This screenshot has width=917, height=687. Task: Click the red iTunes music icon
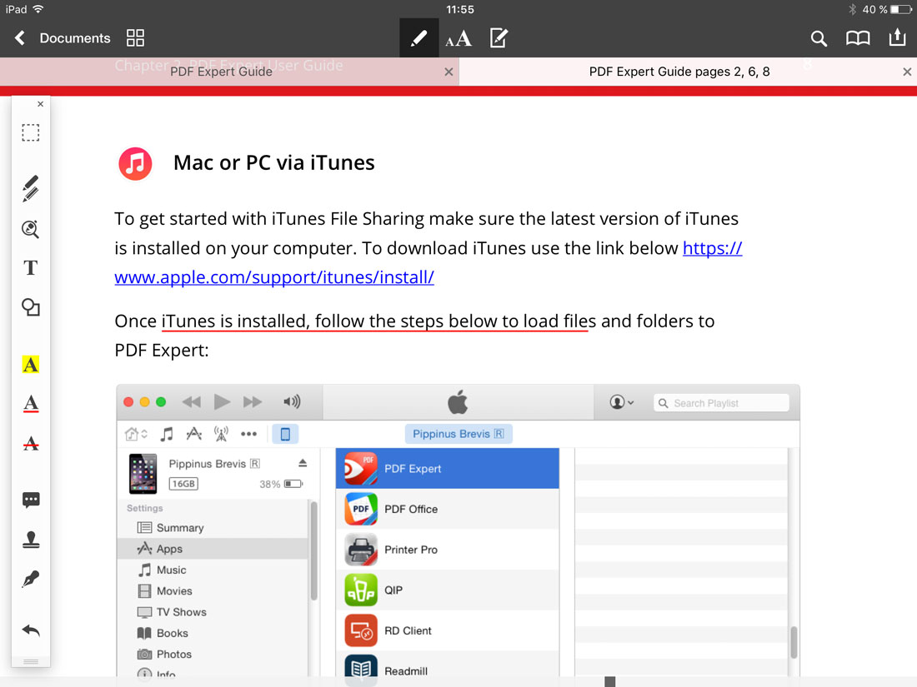135,163
